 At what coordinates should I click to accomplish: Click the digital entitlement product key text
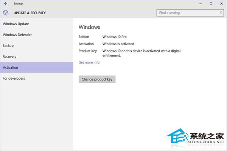coord(141,53)
